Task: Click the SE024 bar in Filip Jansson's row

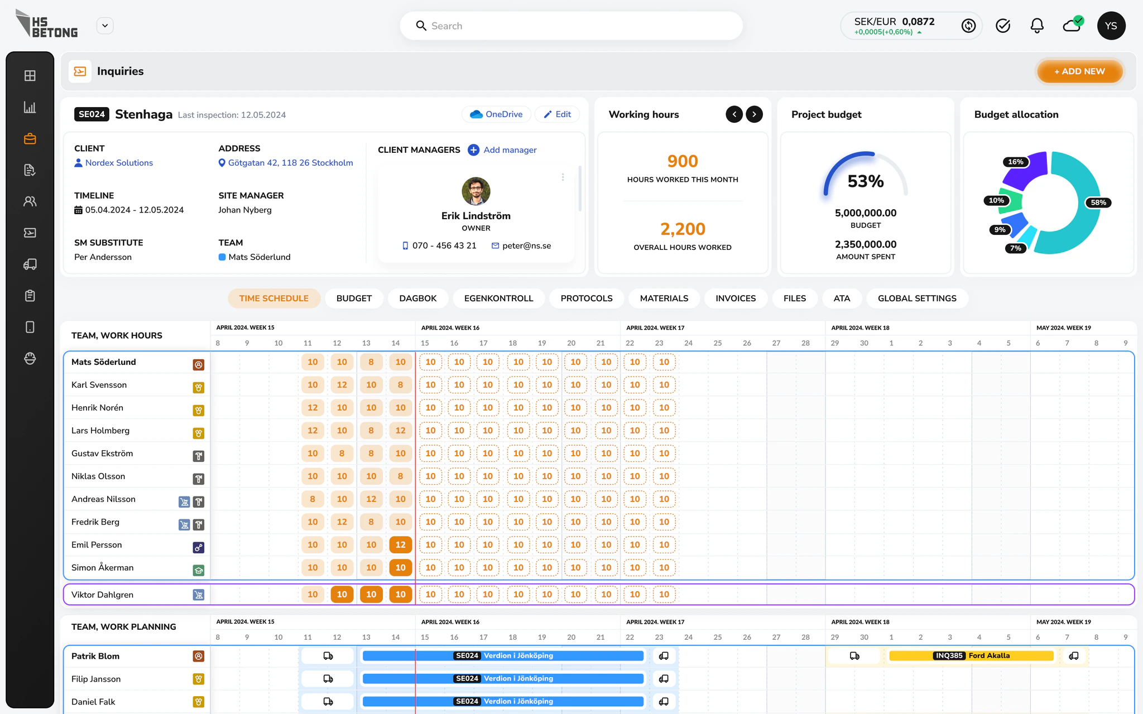Action: (x=503, y=679)
